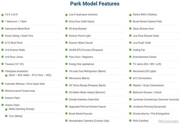Click the Woodshaker Cabinets (Creston Oak) item
Viewport: 180px width, 124px height.
[89, 121]
